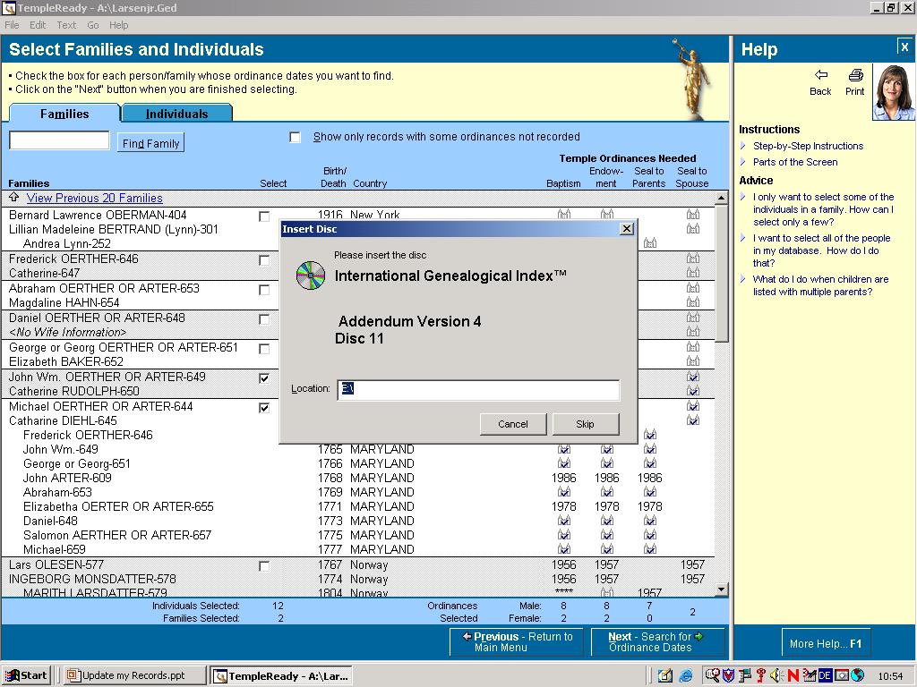Click the disc icon in Insert Disc dialog
Screen dimensions: 917x687
[311, 276]
